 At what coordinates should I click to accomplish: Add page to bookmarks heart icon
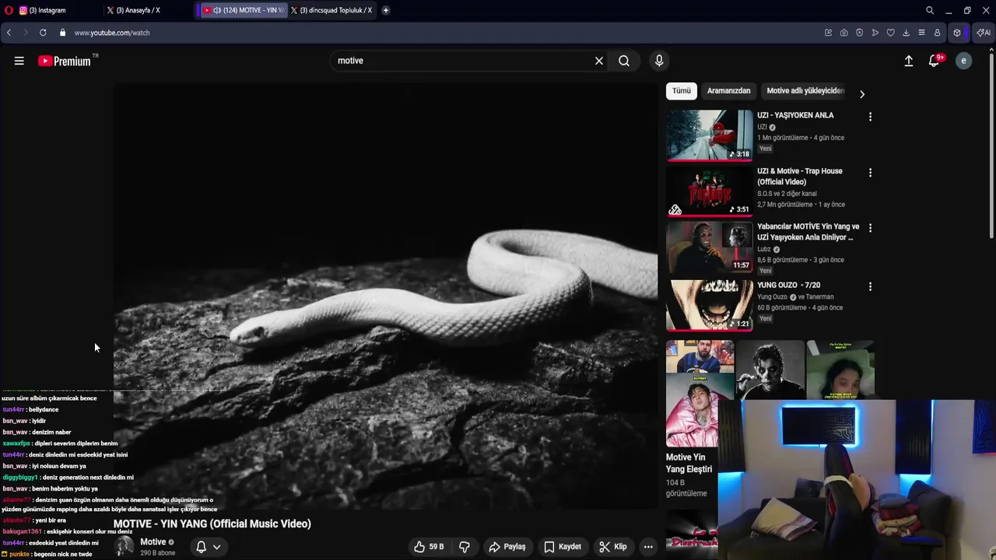tap(891, 33)
